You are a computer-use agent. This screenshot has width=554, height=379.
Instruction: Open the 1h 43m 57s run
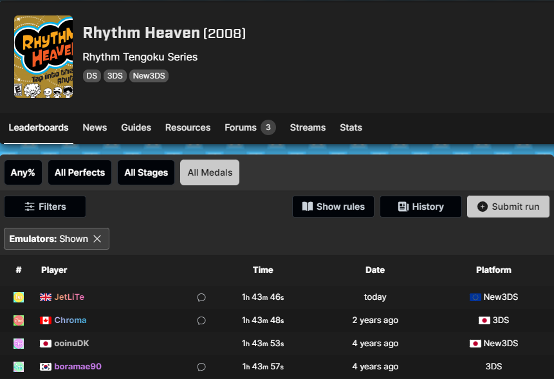point(263,367)
